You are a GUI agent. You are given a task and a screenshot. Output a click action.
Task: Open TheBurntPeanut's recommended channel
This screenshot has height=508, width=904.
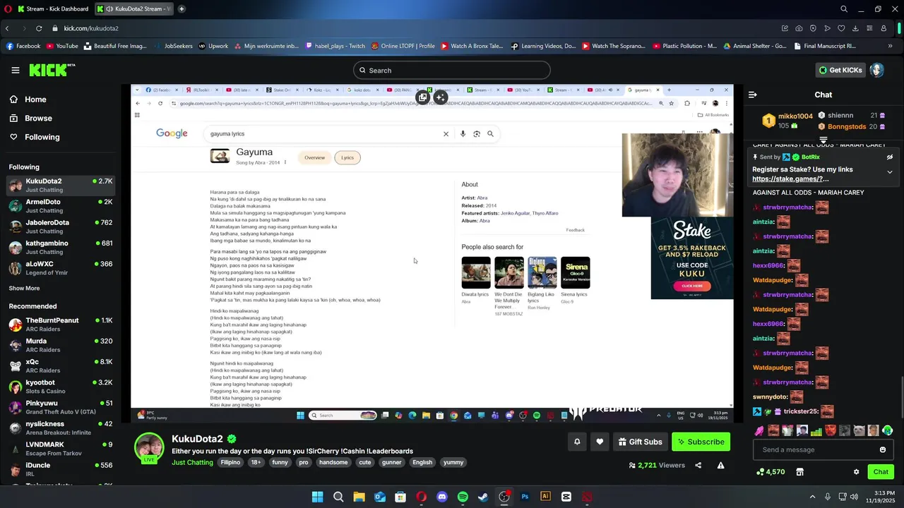[62, 325]
